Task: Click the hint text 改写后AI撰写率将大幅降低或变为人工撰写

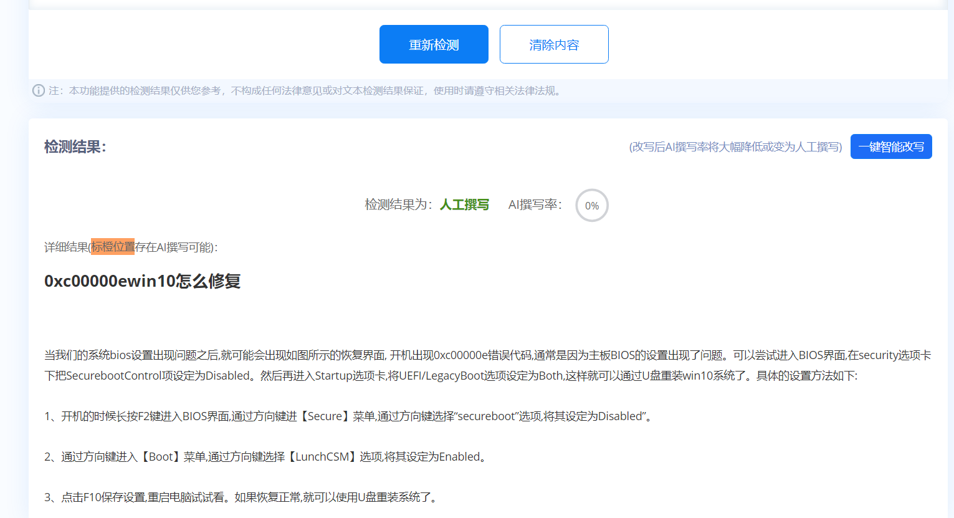Action: (x=735, y=147)
